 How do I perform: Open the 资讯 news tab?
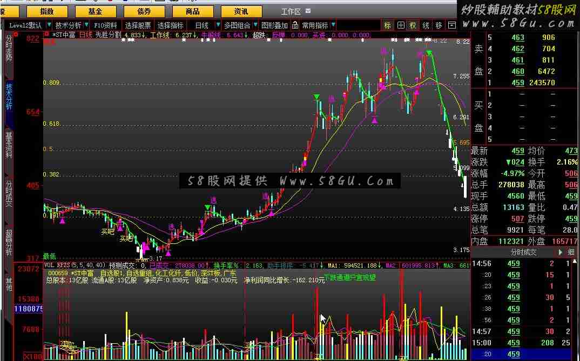coord(241,11)
